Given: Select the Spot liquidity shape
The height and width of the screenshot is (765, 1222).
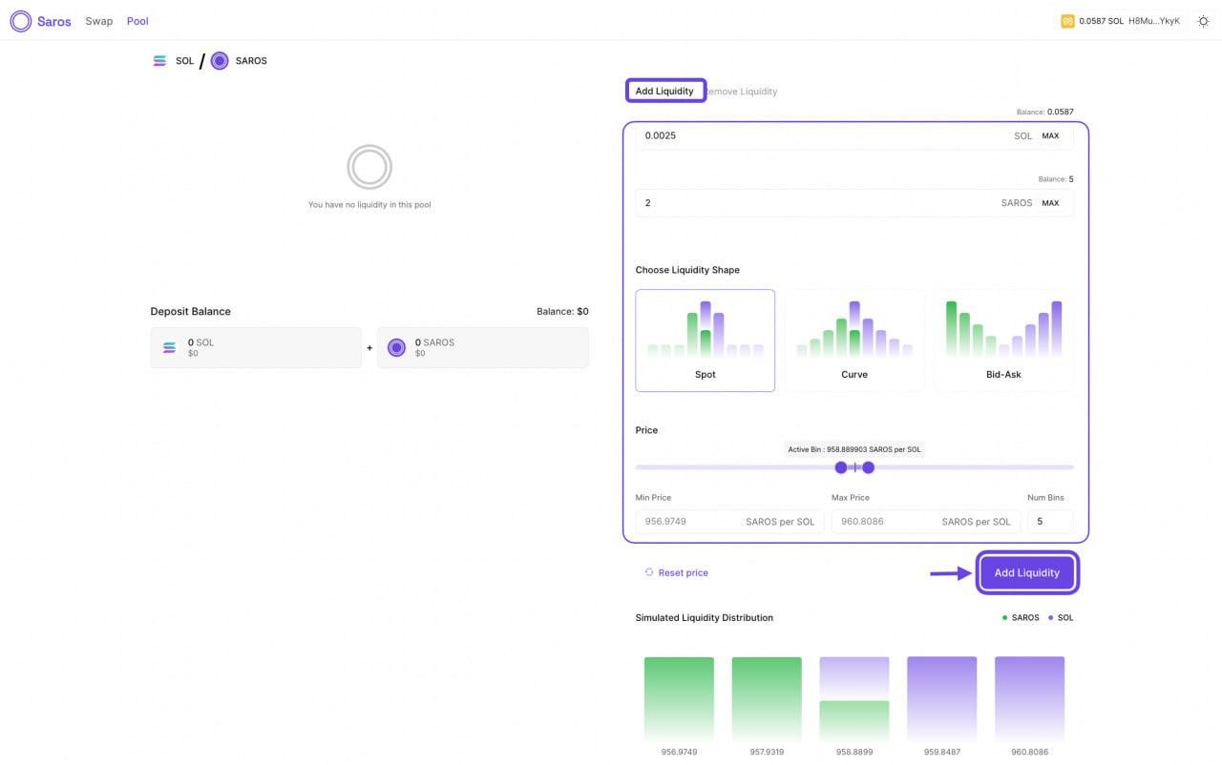Looking at the screenshot, I should (705, 341).
